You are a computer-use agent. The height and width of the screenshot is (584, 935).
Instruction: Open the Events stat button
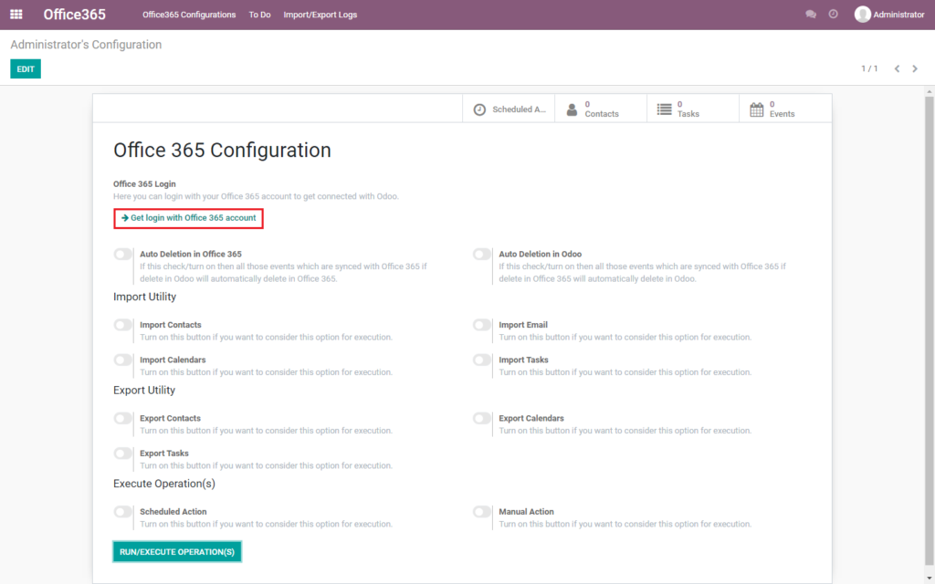pos(785,109)
